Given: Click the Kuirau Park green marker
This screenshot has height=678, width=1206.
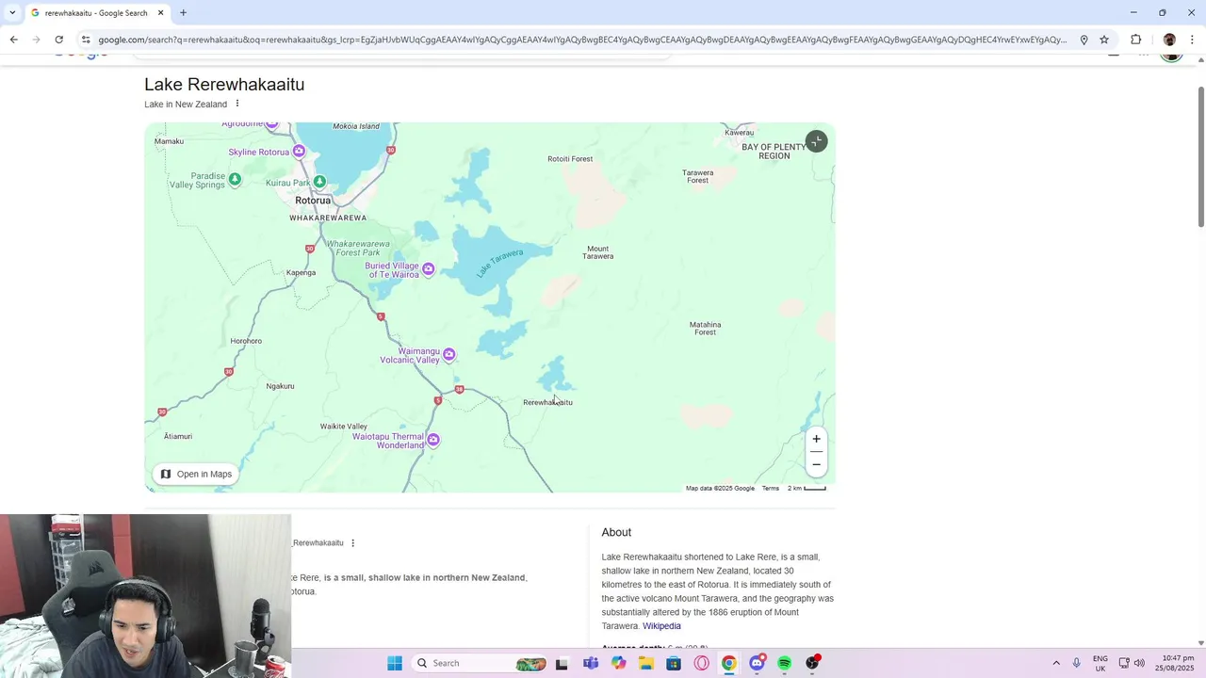Looking at the screenshot, I should (319, 181).
